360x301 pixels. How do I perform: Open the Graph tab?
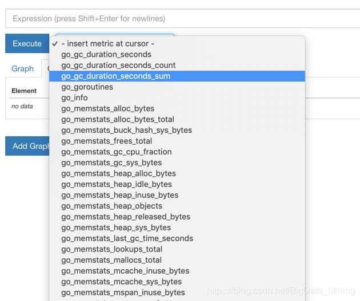point(22,68)
